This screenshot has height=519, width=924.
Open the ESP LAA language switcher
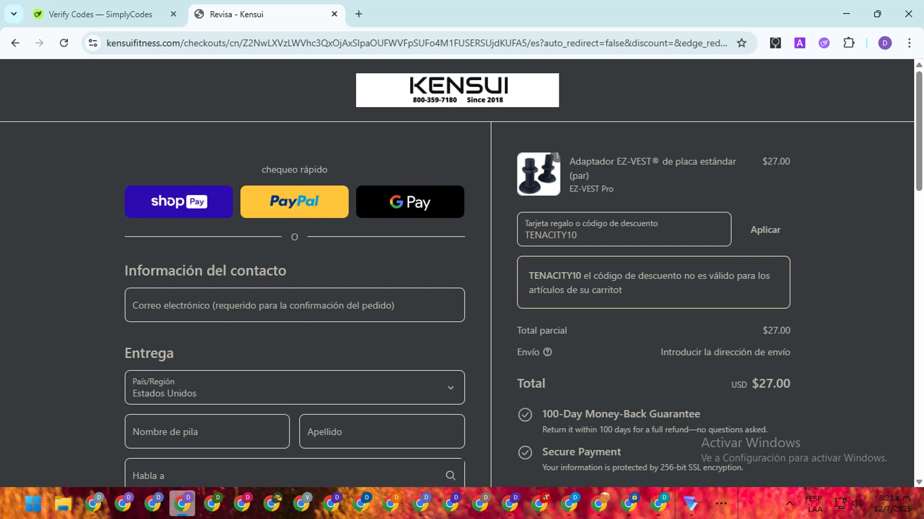[815, 504]
